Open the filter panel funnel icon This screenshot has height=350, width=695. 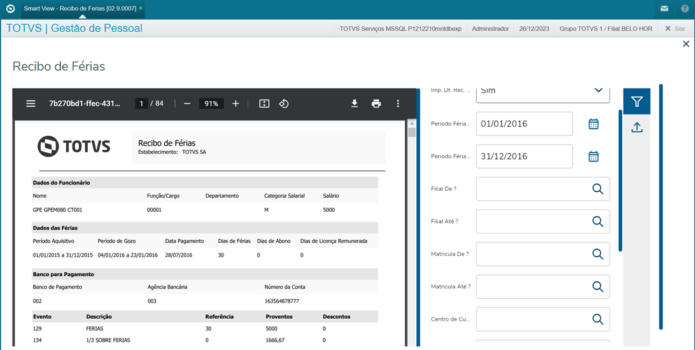637,102
